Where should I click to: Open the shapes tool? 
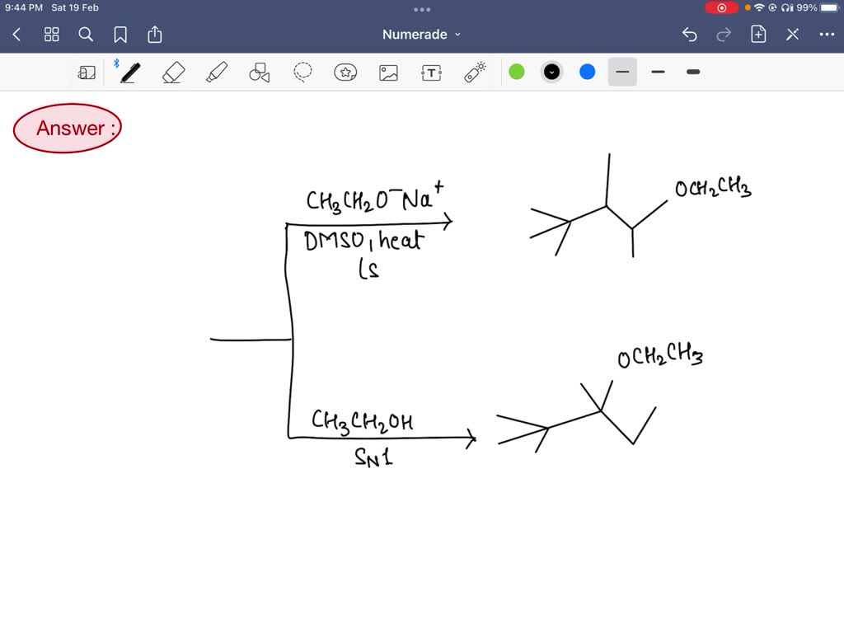pyautogui.click(x=260, y=73)
